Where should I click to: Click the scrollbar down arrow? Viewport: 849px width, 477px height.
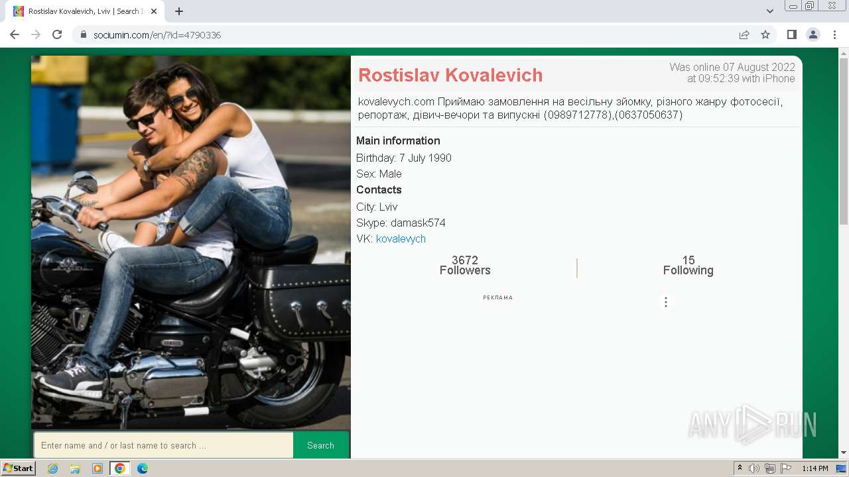coord(844,453)
